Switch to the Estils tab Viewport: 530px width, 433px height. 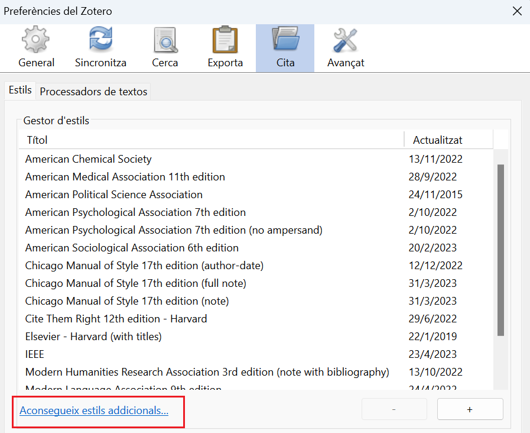pos(20,91)
